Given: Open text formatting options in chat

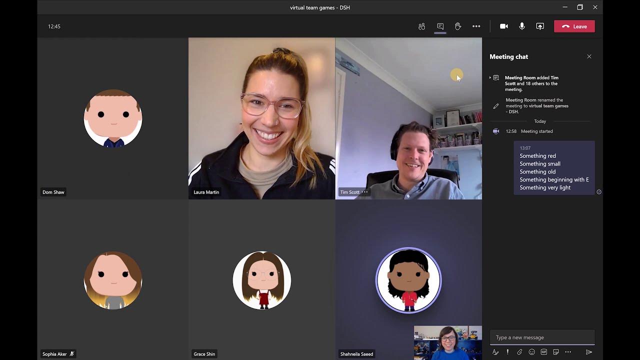Looking at the screenshot, I should click(495, 352).
